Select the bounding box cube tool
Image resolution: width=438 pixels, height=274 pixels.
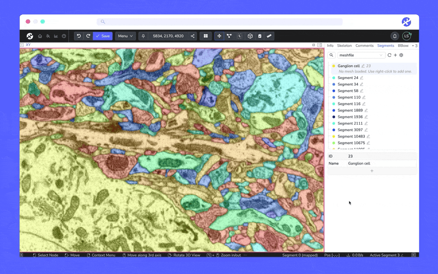click(250, 36)
